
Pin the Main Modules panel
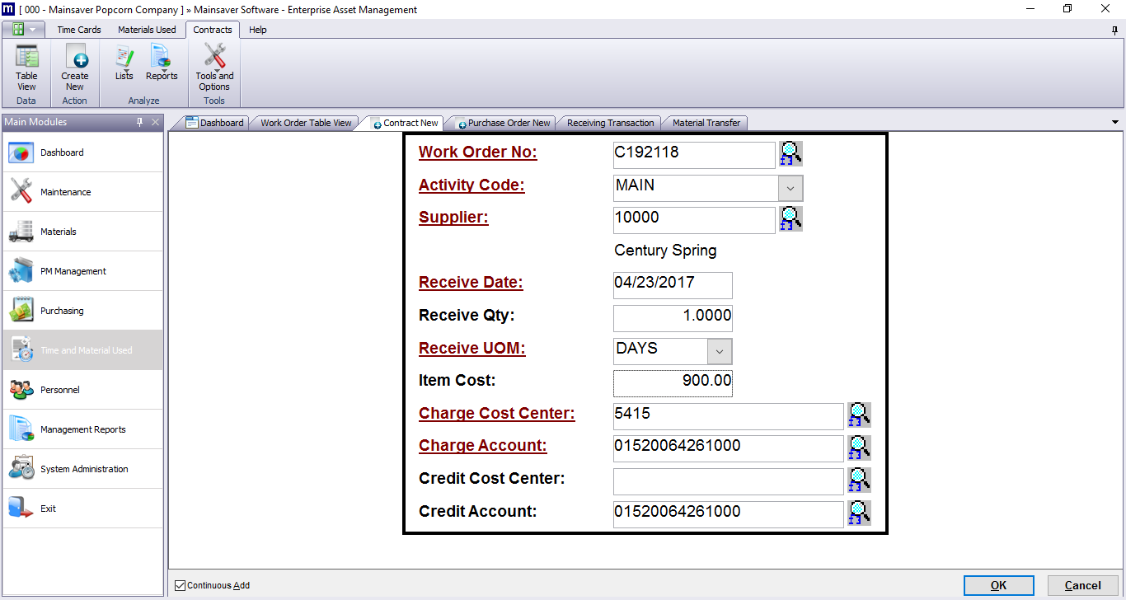pyautogui.click(x=140, y=122)
